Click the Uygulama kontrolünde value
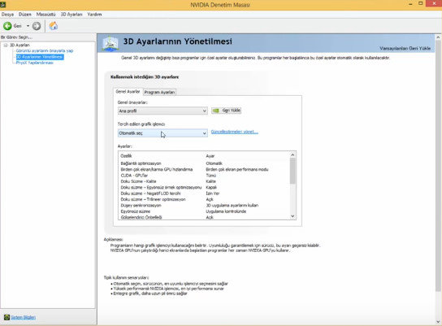This screenshot has width=442, height=326. 226,211
